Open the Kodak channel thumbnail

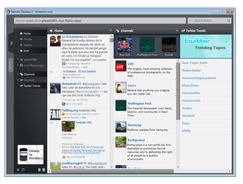169,44
